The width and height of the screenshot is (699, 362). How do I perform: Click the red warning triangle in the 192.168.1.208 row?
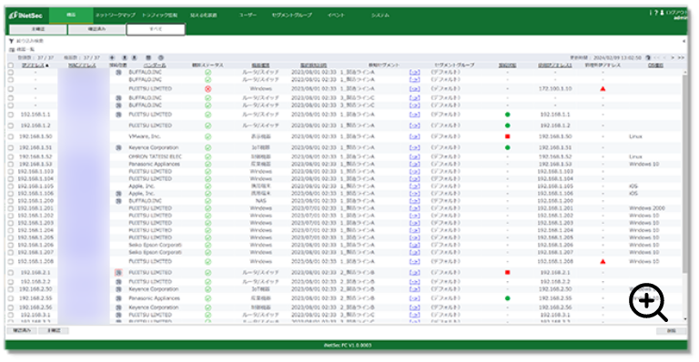pos(603,262)
